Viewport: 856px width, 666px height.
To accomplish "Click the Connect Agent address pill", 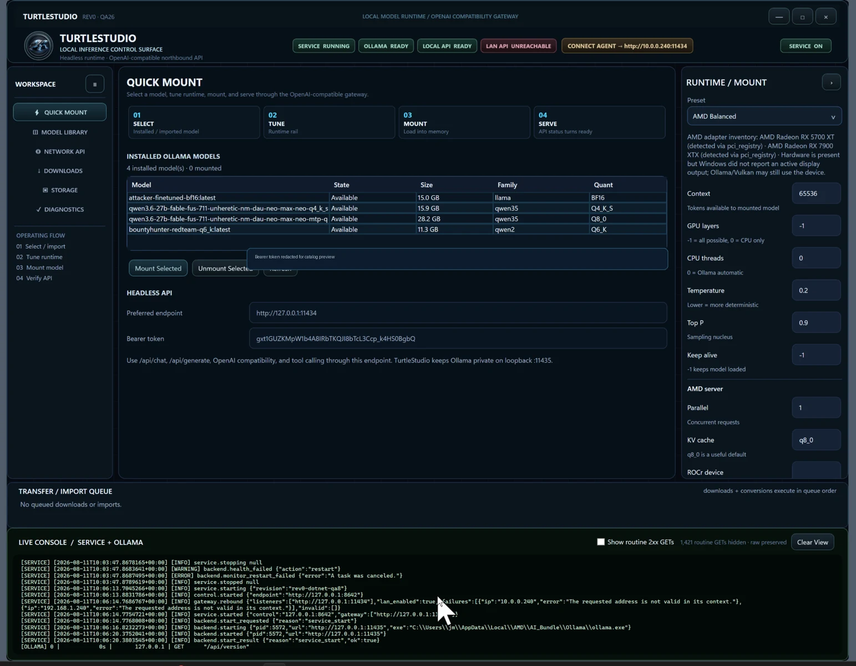I will (627, 46).
